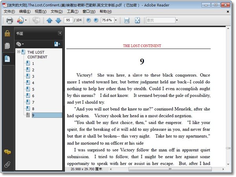
Task: Click the fit width scrolling icon
Action: (127, 20)
